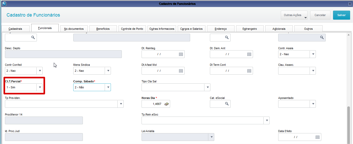Open calendar for Data Efeito field
The image size is (353, 144).
click(318, 137)
